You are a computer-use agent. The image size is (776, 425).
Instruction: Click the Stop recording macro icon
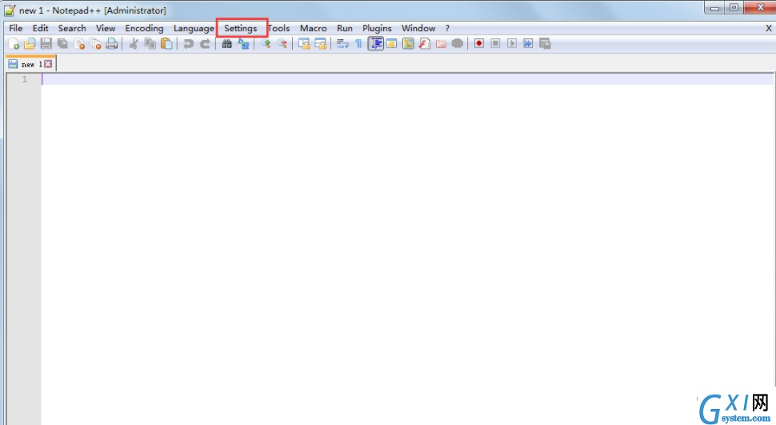click(495, 43)
